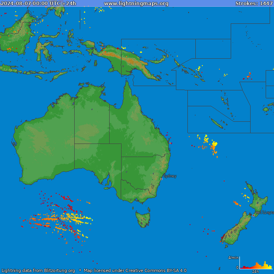This screenshot has width=274, height=274.
Task: Click the stroke rate histogram chart
Action: click(x=256, y=264)
